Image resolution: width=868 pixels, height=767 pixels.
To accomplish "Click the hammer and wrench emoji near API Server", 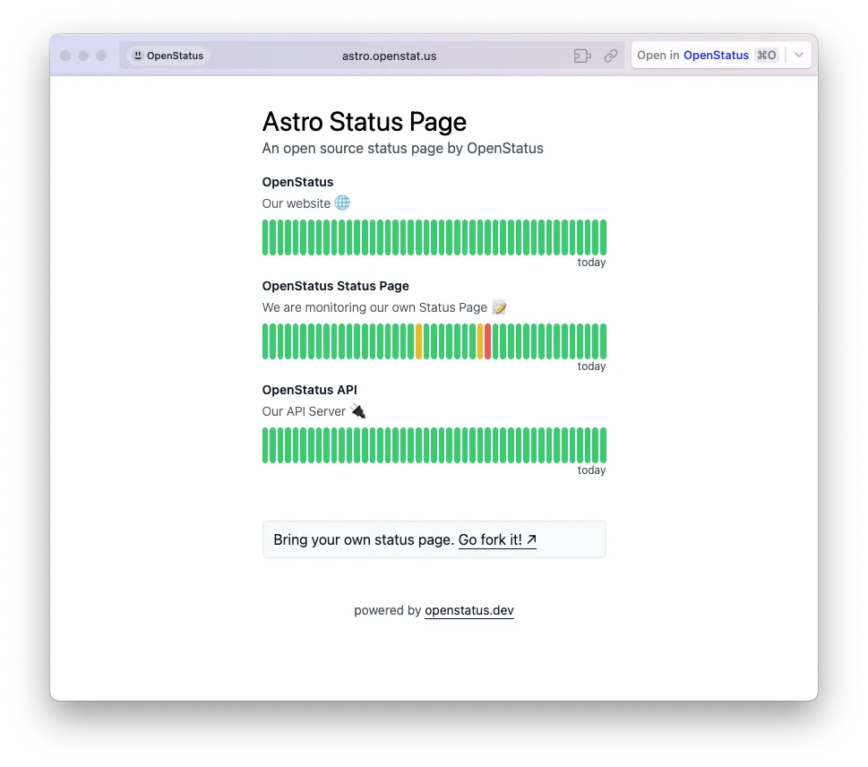I will pos(357,411).
